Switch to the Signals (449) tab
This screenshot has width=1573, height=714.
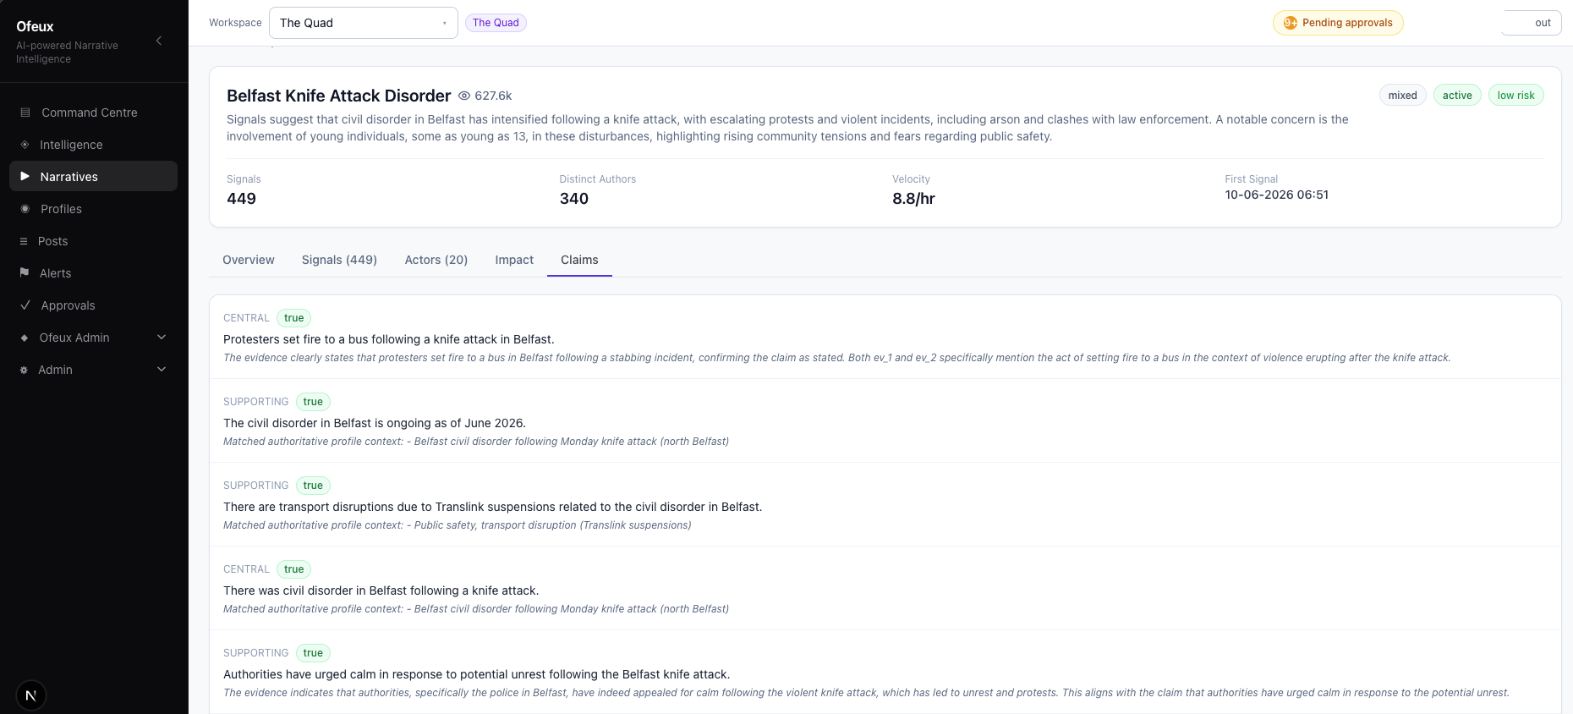(339, 260)
